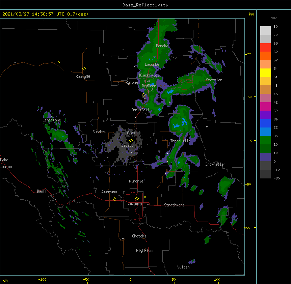Choose the gold 48-51 dBZ legend swatch
Image resolution: width=291 pixels, height=284 pixels.
[265, 81]
